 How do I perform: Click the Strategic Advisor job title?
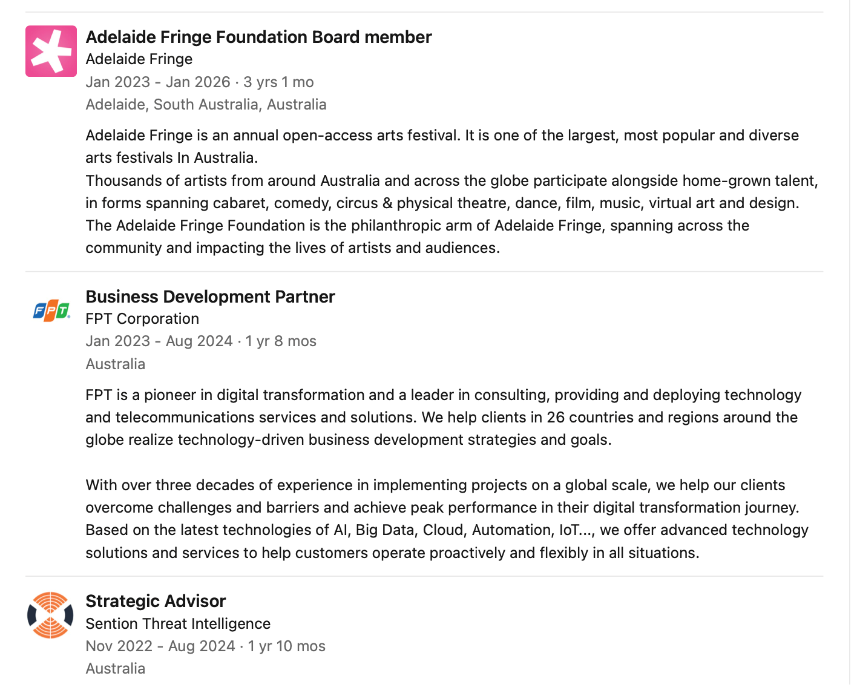(x=156, y=601)
